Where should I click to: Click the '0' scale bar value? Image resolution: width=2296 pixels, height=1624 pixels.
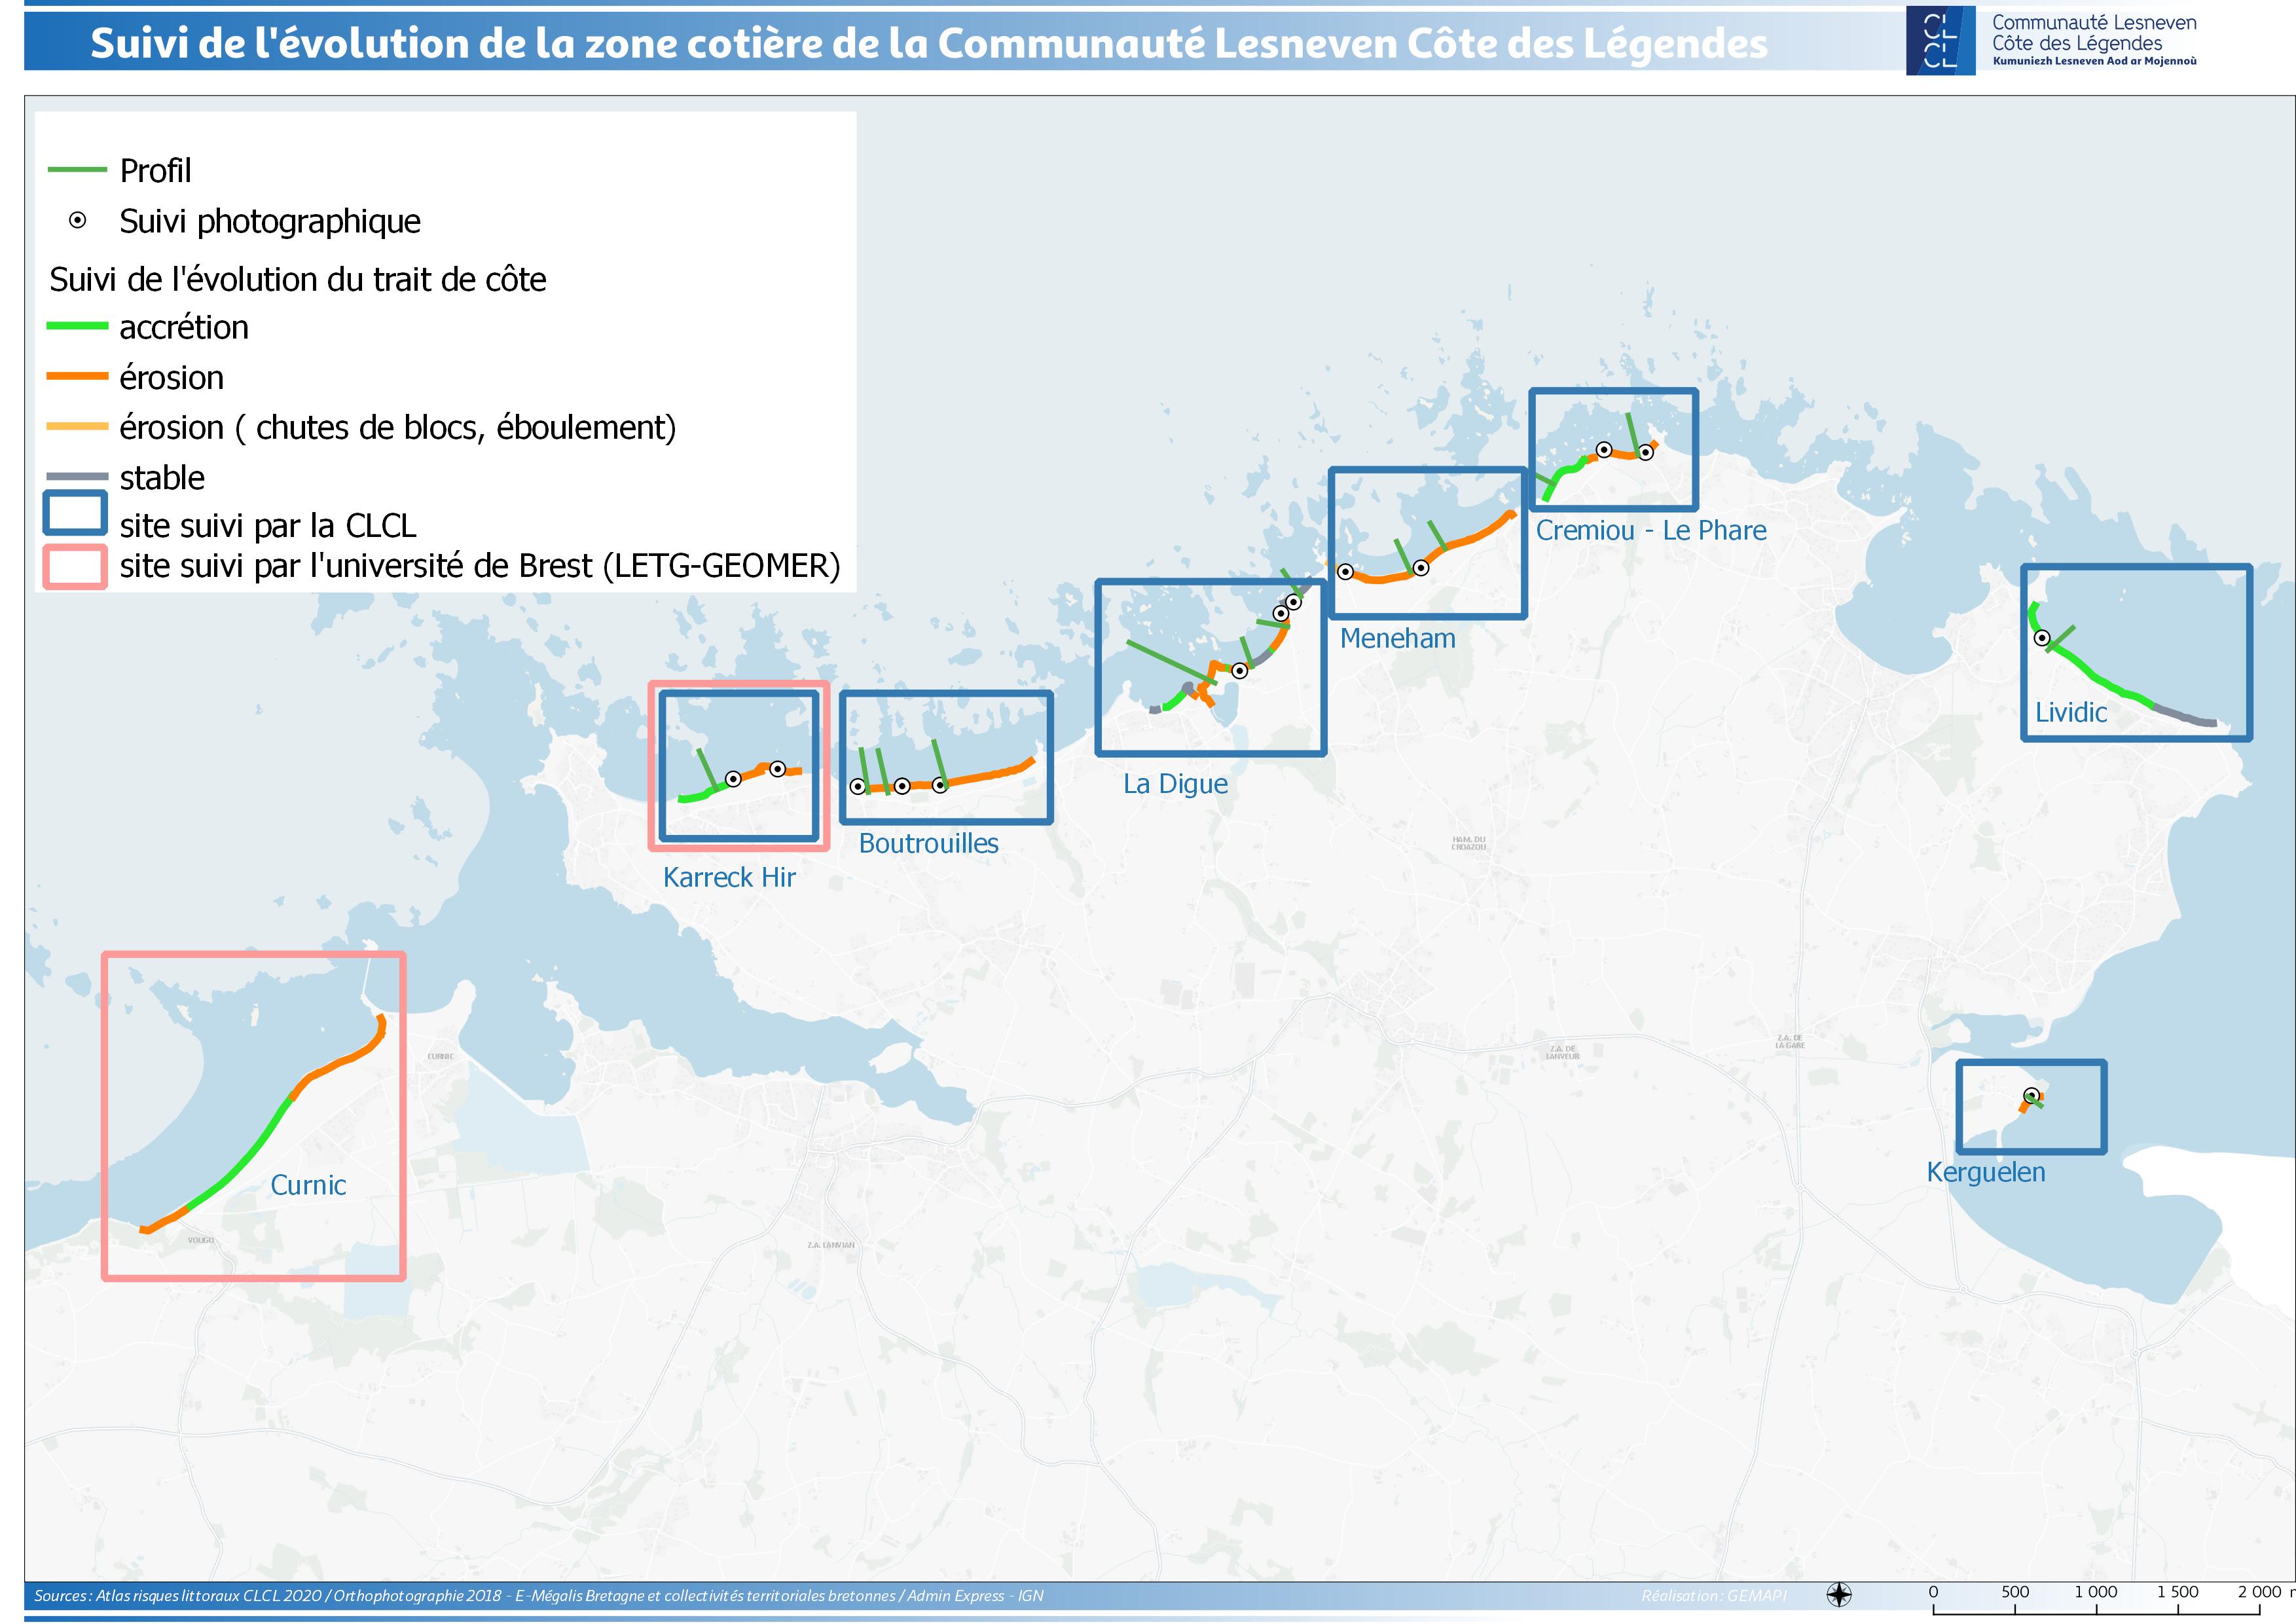[x=1933, y=1592]
